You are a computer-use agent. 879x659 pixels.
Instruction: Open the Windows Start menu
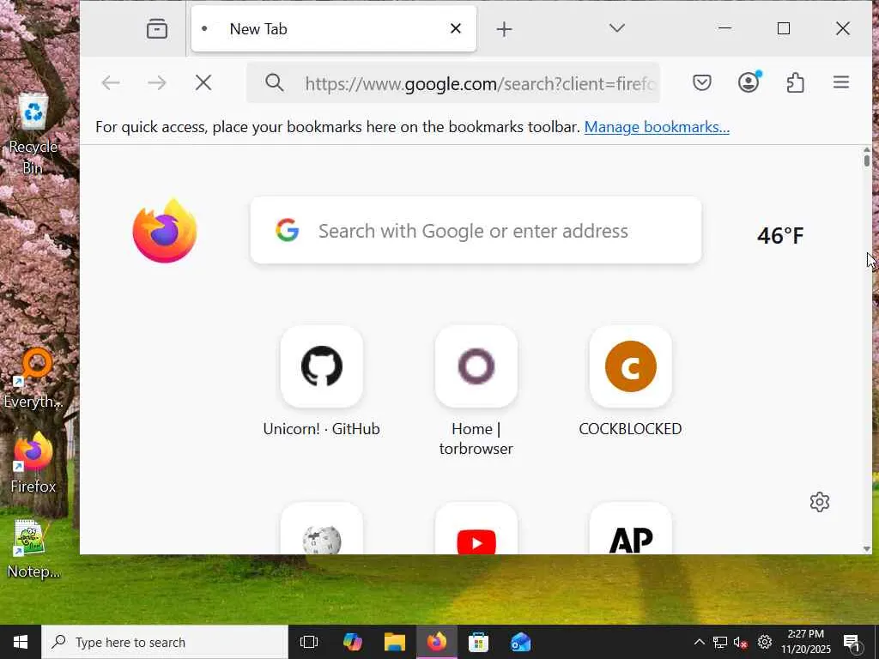(x=21, y=642)
